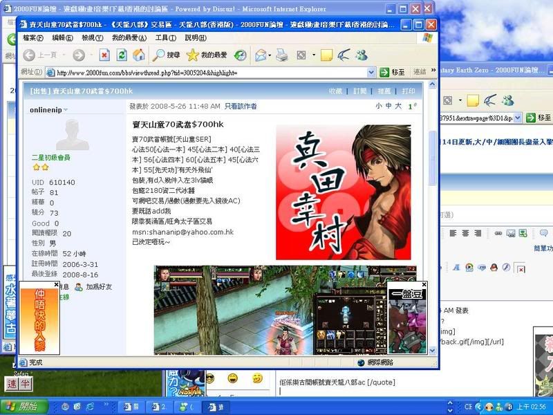Expand the front window address bar dropdown
The width and height of the screenshot is (553, 415).
coord(371,73)
